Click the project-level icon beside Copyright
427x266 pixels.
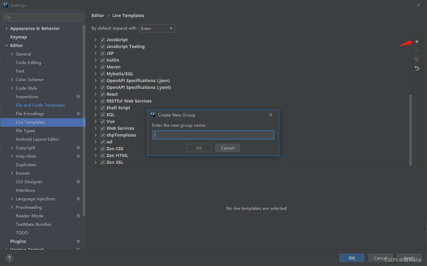(x=78, y=148)
